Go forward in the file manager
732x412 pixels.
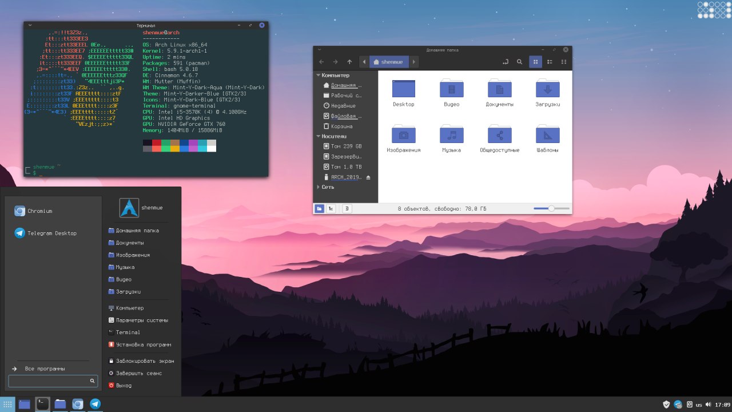(335, 62)
